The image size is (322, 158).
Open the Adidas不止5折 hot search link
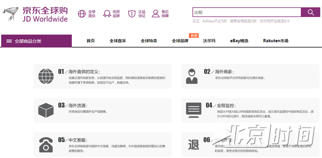(215, 21)
